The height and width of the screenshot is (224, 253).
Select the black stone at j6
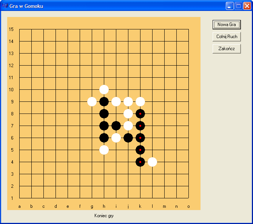click(128, 138)
